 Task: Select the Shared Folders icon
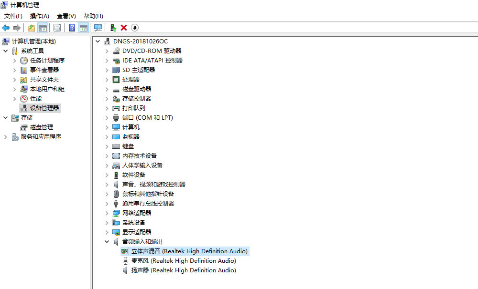tap(24, 80)
